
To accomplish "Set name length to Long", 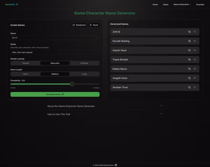I will (x=84, y=74).
